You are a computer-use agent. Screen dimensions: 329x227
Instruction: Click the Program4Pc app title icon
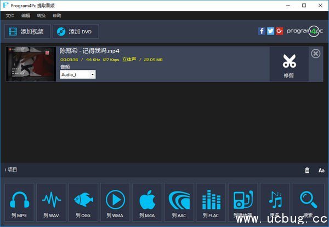(x=6, y=5)
